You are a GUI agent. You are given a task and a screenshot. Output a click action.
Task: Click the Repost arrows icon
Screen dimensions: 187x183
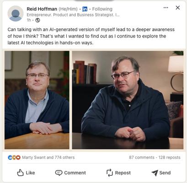pyautogui.click(x=109, y=173)
